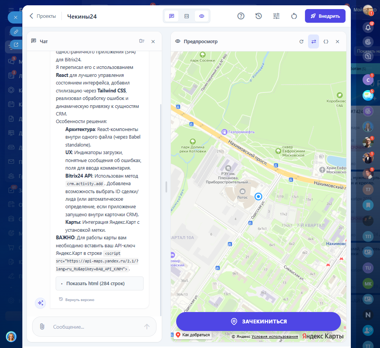
Task: Close the Предпросмотр panel
Action: (x=337, y=42)
